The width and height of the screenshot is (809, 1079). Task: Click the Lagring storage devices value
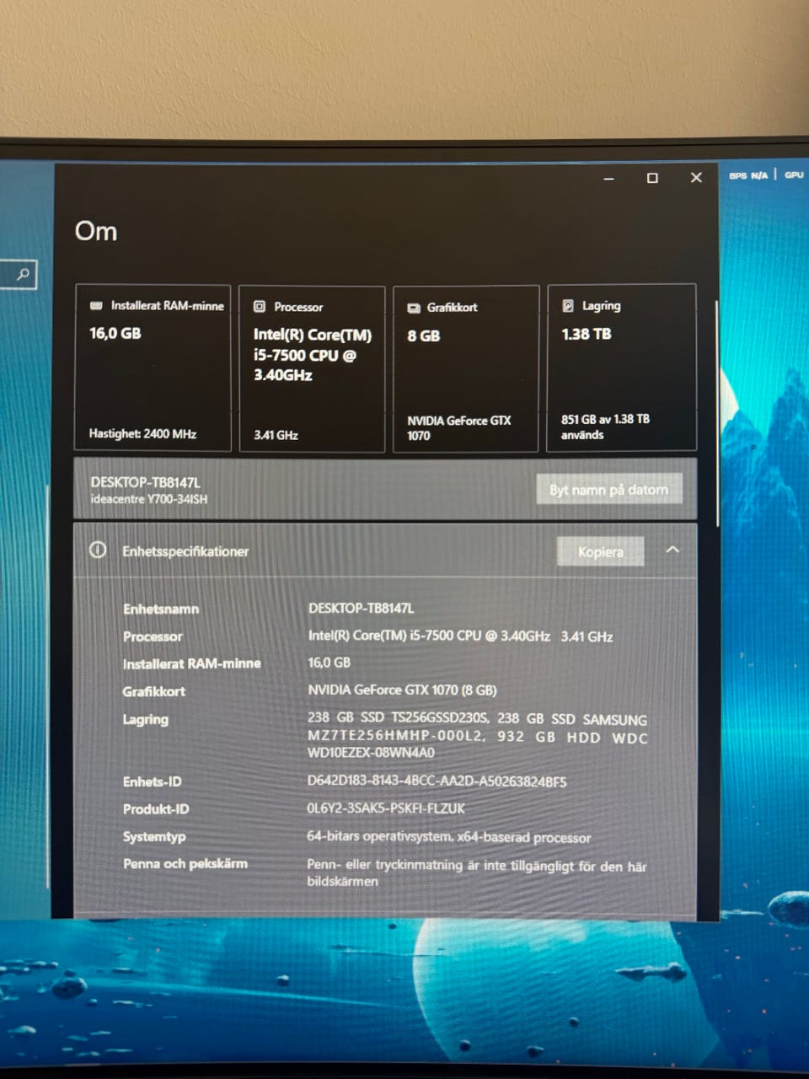[x=477, y=736]
